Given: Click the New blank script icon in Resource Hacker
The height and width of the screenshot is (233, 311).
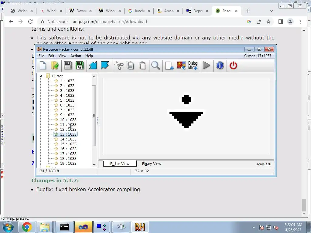Looking at the screenshot, I should pyautogui.click(x=43, y=66).
